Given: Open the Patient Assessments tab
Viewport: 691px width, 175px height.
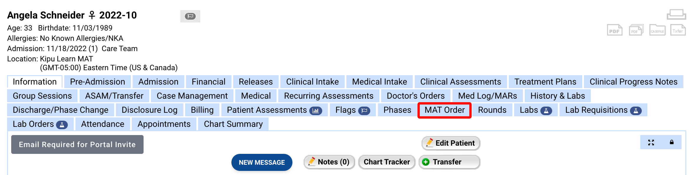Looking at the screenshot, I should click(274, 110).
